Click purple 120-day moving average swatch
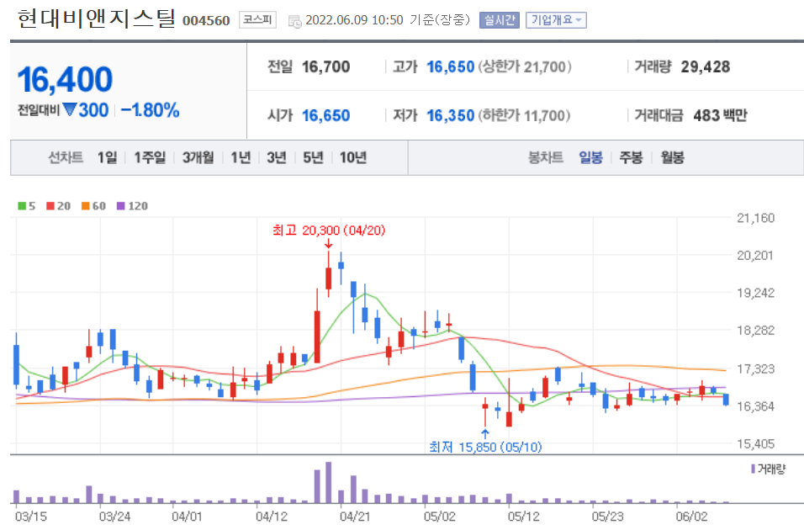The image size is (804, 530). point(121,206)
